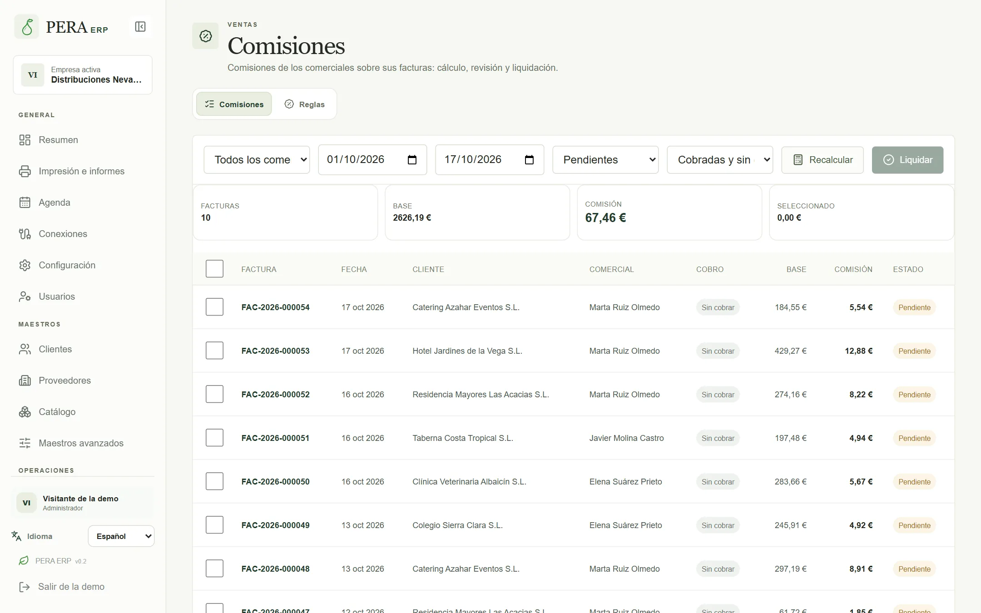Open Catálogo boxes icon
The width and height of the screenshot is (981, 613).
point(25,412)
